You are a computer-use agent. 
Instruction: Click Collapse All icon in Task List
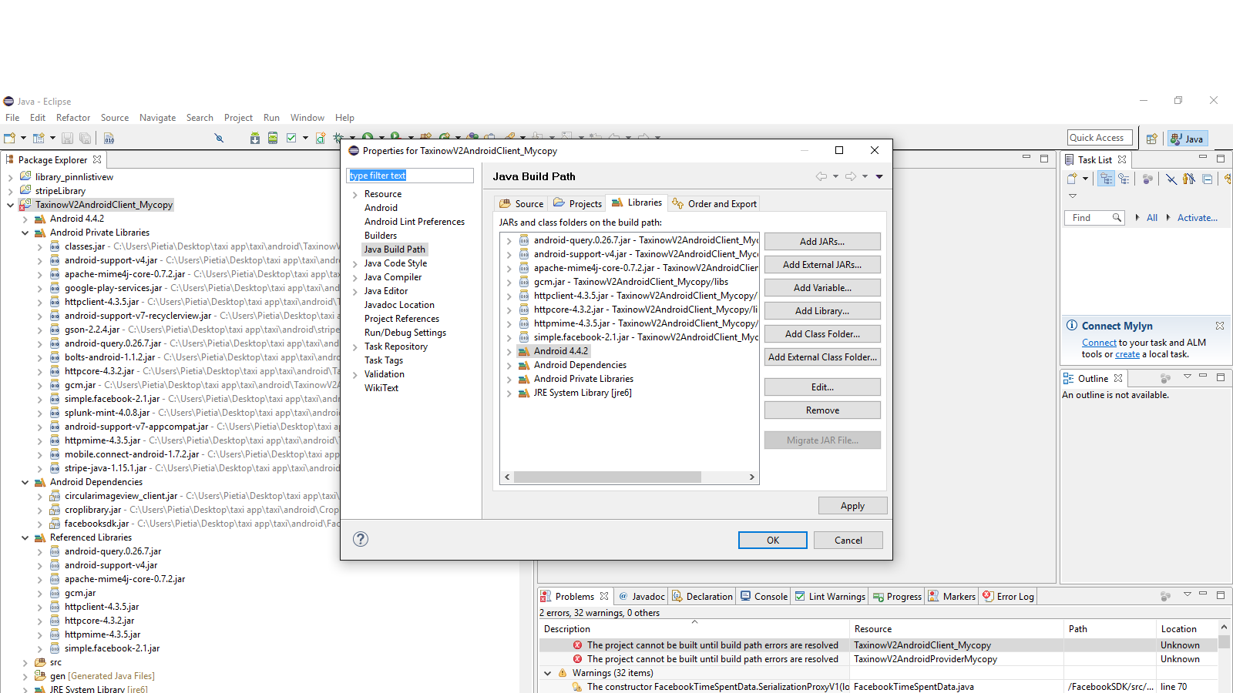(1208, 179)
